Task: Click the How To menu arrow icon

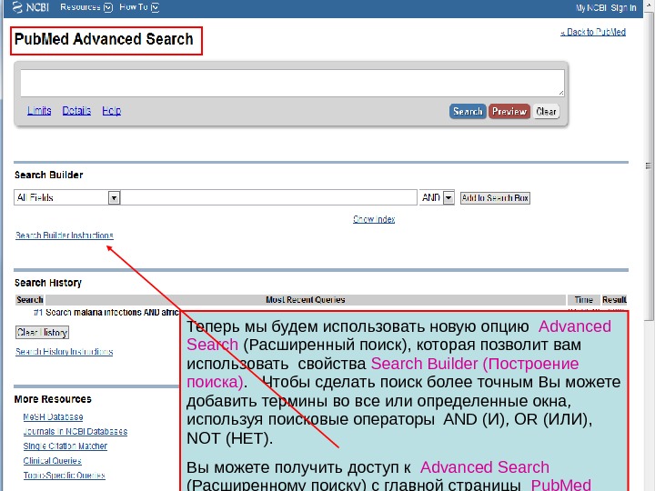Action: coord(155,7)
